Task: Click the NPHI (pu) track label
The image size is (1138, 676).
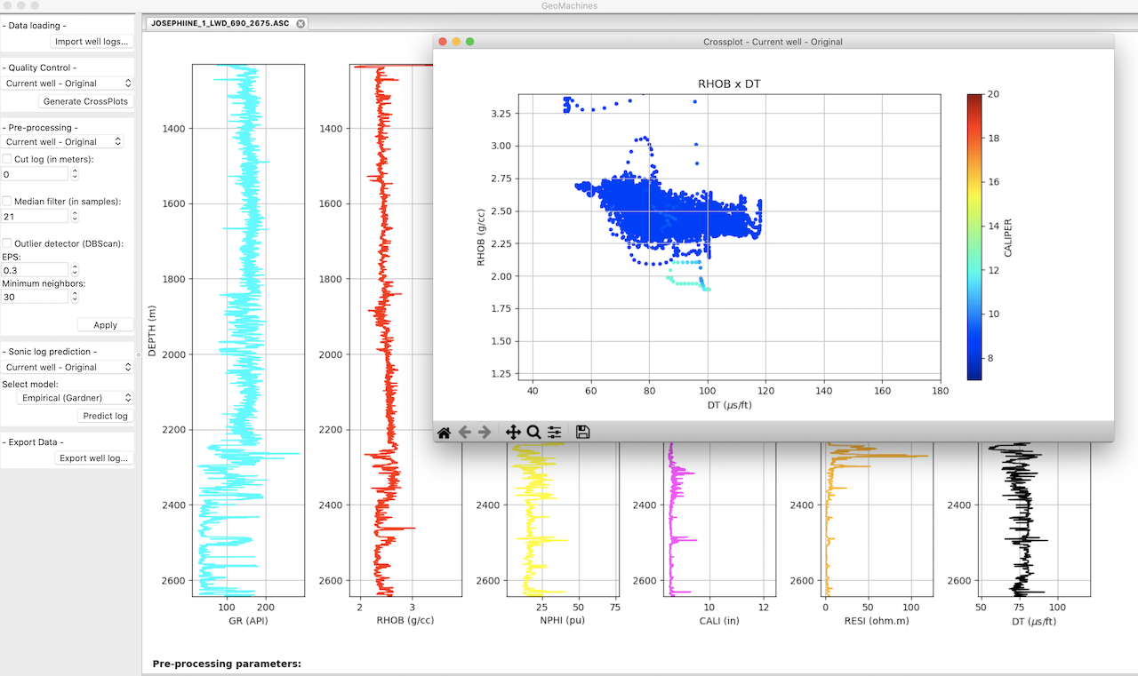Action: (562, 621)
